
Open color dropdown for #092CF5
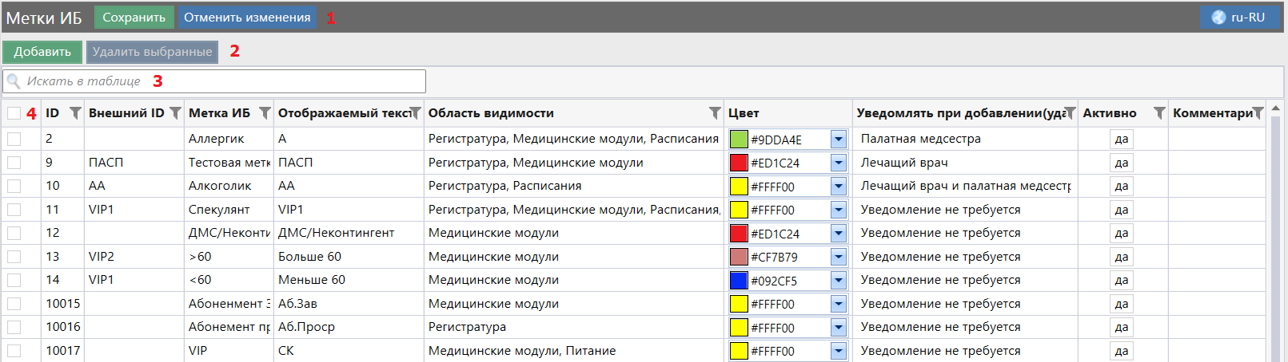coord(838,281)
